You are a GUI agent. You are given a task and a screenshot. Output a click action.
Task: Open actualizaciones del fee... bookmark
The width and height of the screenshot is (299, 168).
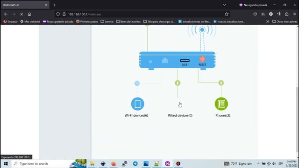tap(194, 21)
